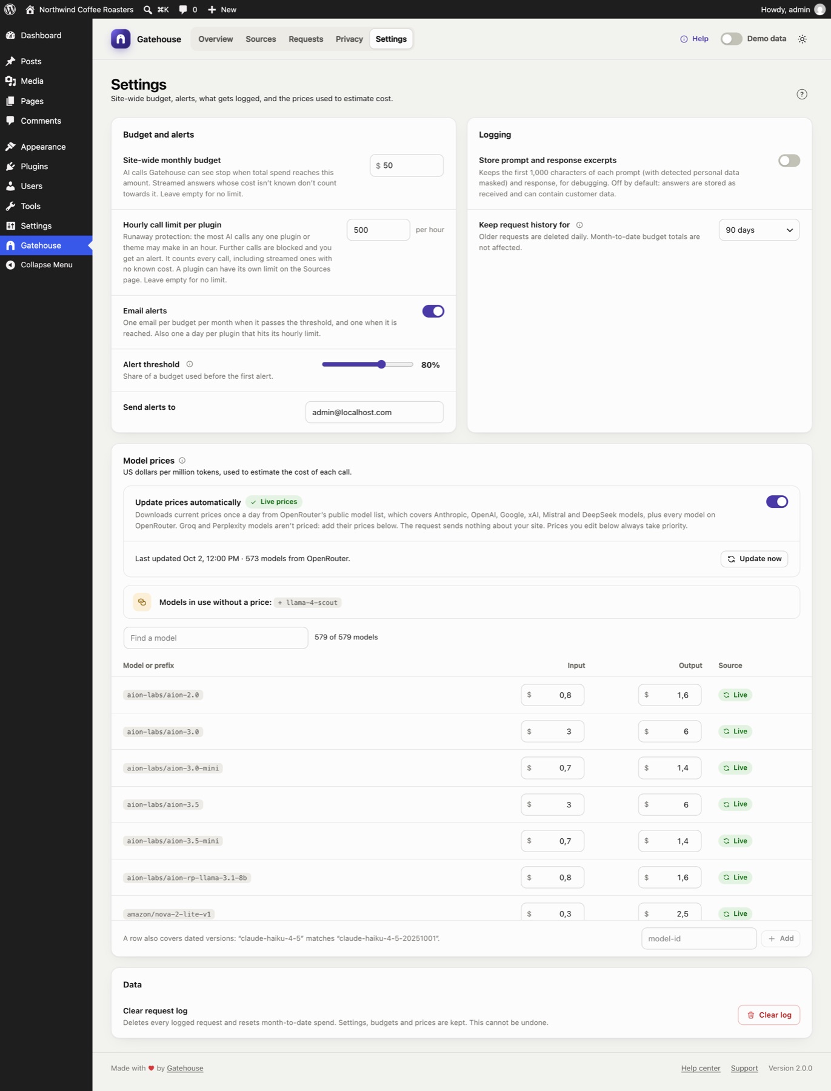Show info tip next to Alert threshold
The width and height of the screenshot is (831, 1091).
190,364
